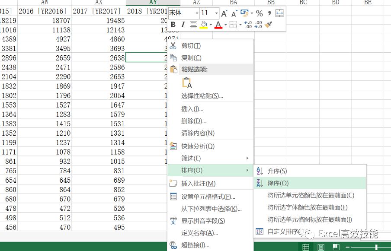Select column header BD
The image size is (391, 251).
[335, 3]
